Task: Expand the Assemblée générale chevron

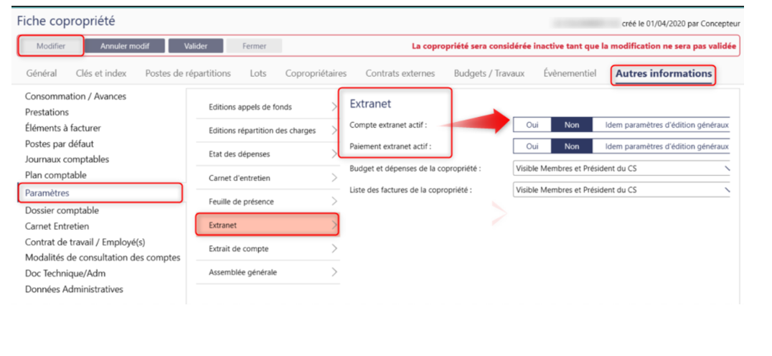Action: pos(334,272)
